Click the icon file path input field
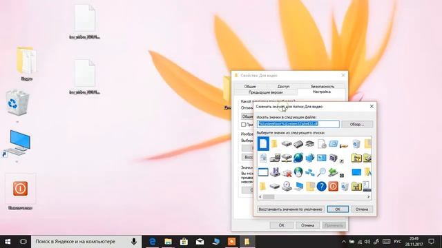442x248 pixels. (298, 124)
